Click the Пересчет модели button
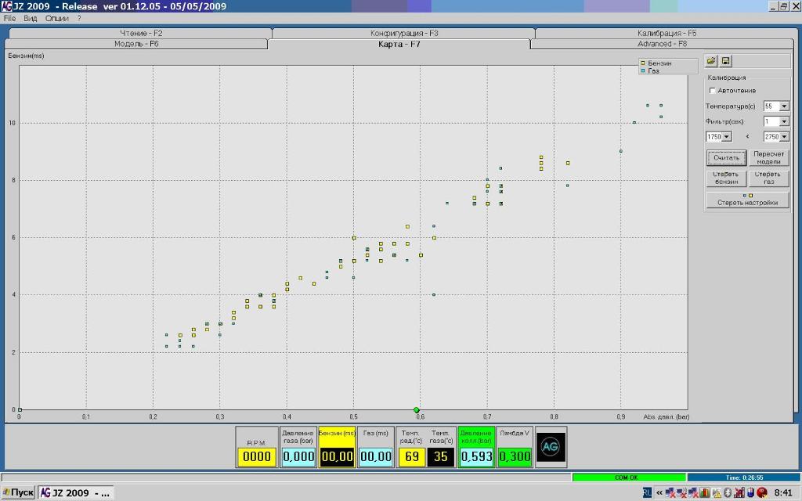The image size is (802, 501). pyautogui.click(x=769, y=157)
